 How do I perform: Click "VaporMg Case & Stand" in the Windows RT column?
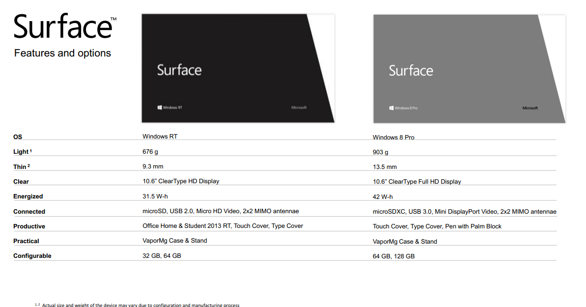(x=174, y=241)
